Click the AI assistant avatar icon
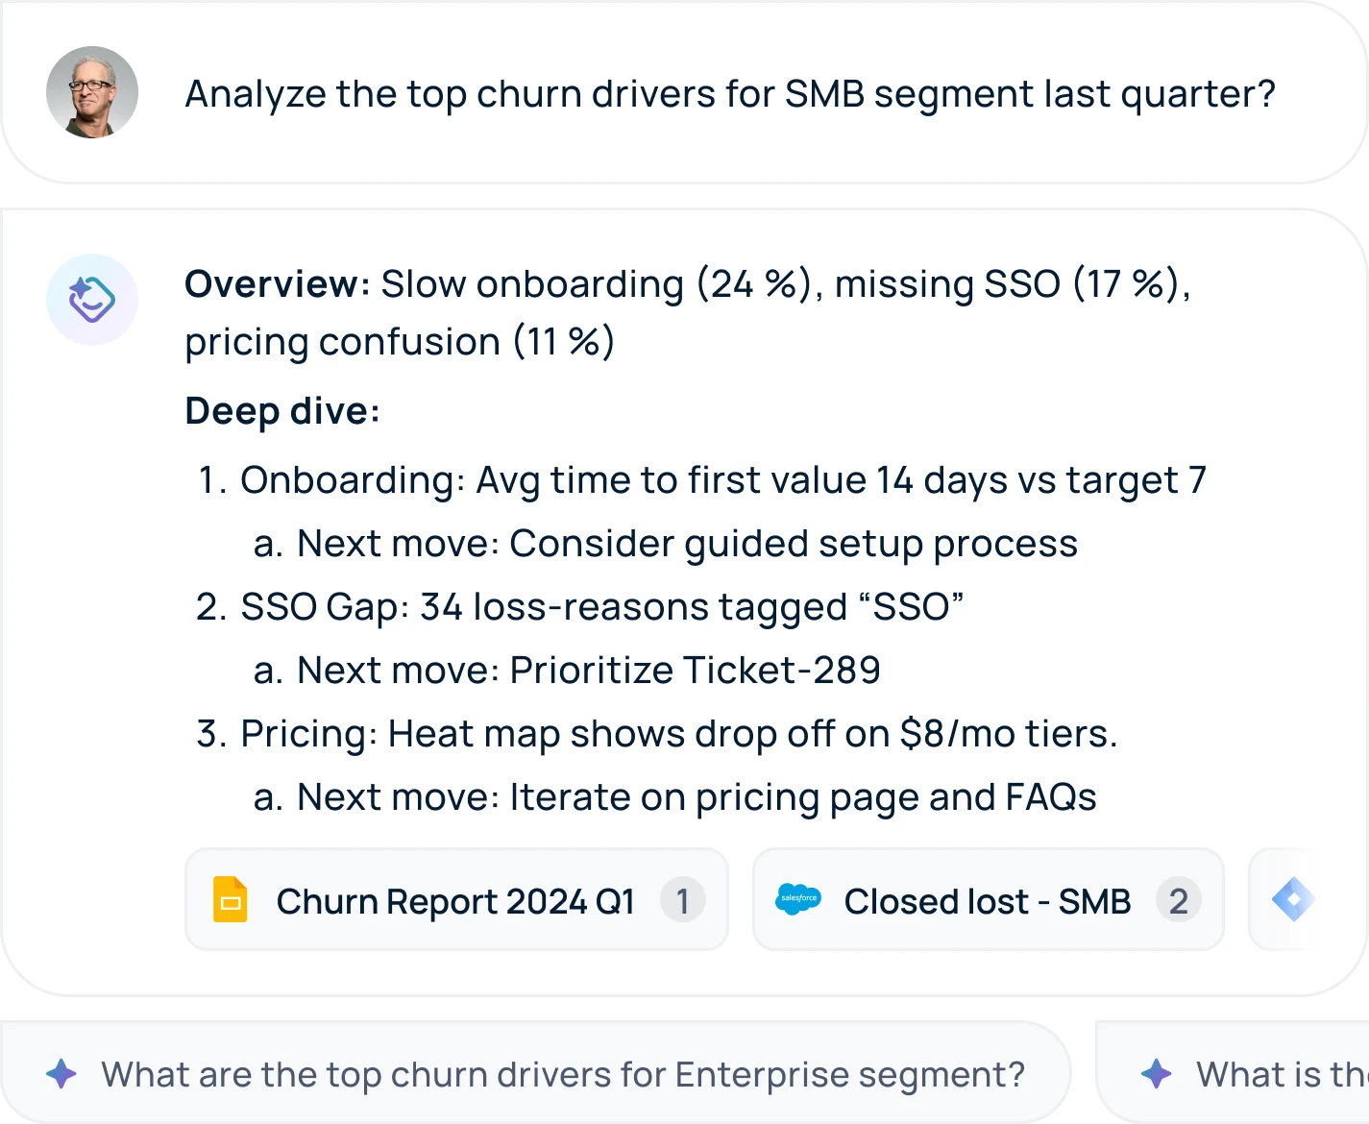 92,300
